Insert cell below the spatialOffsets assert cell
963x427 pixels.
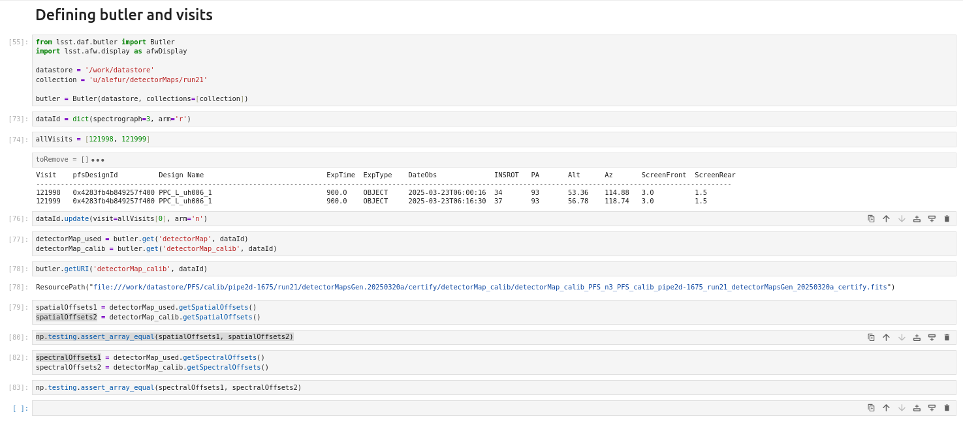pyautogui.click(x=932, y=338)
